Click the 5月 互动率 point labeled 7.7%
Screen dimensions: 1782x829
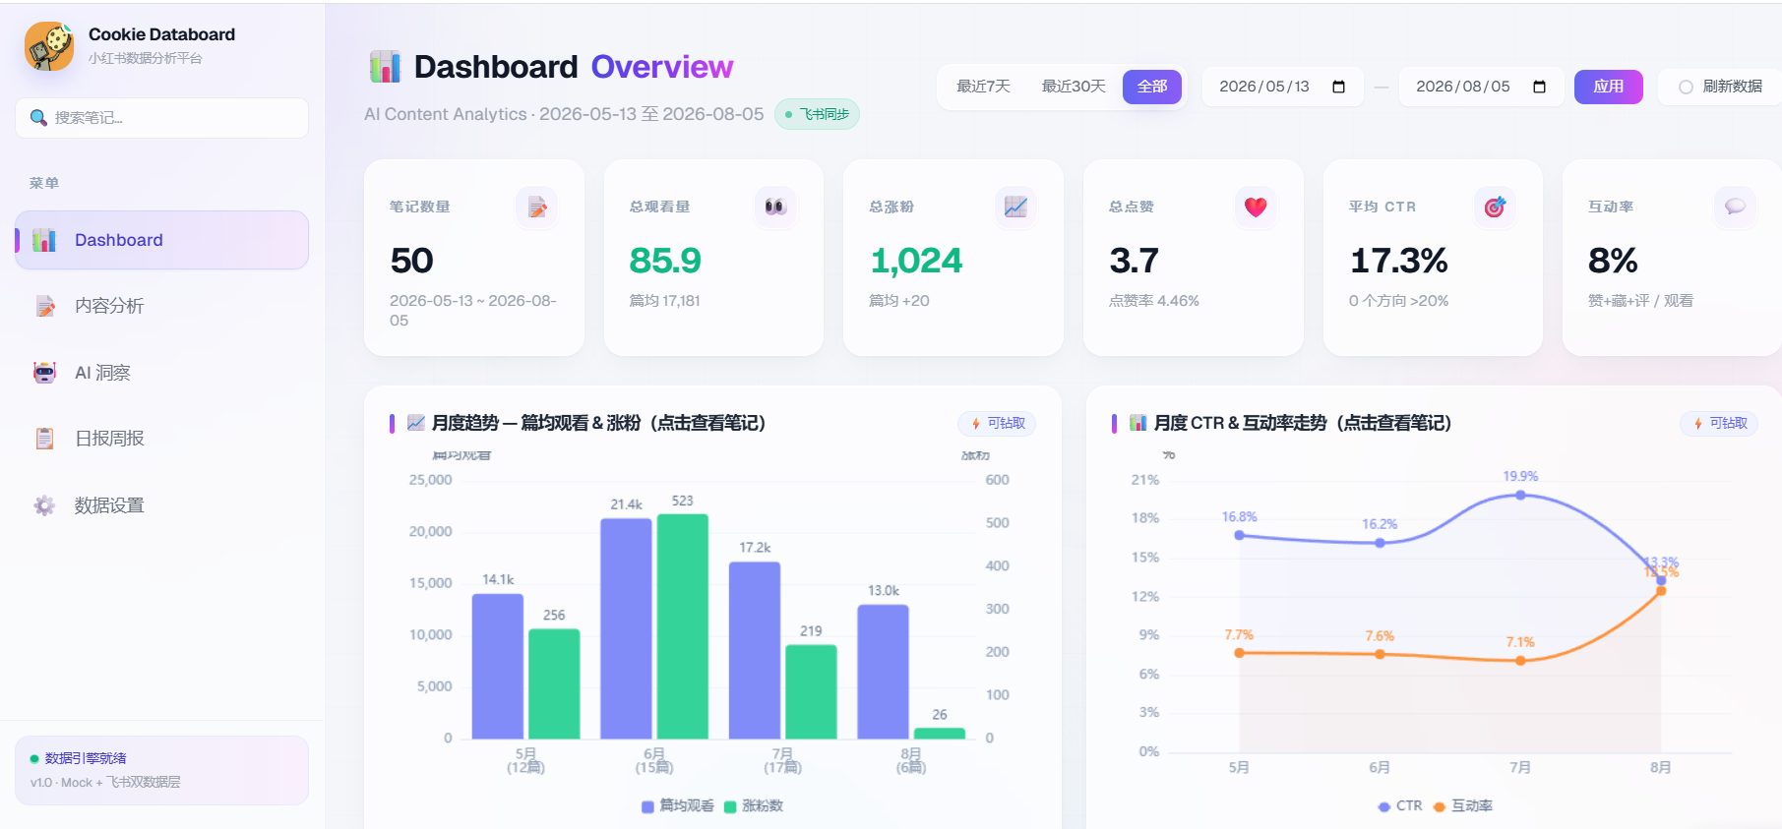click(1239, 652)
